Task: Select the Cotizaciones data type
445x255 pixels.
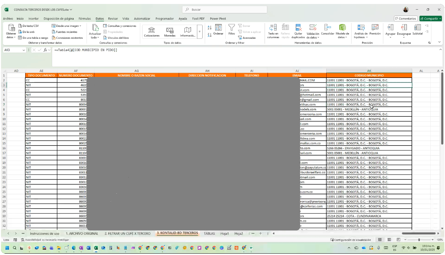Action: point(152,31)
